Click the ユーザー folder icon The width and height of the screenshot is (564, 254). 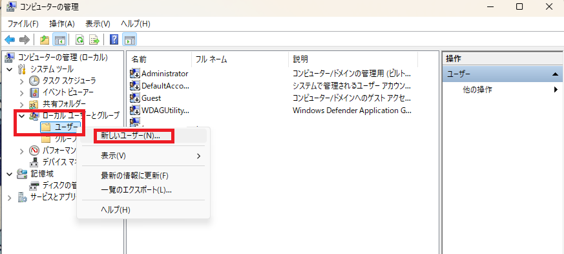point(46,127)
